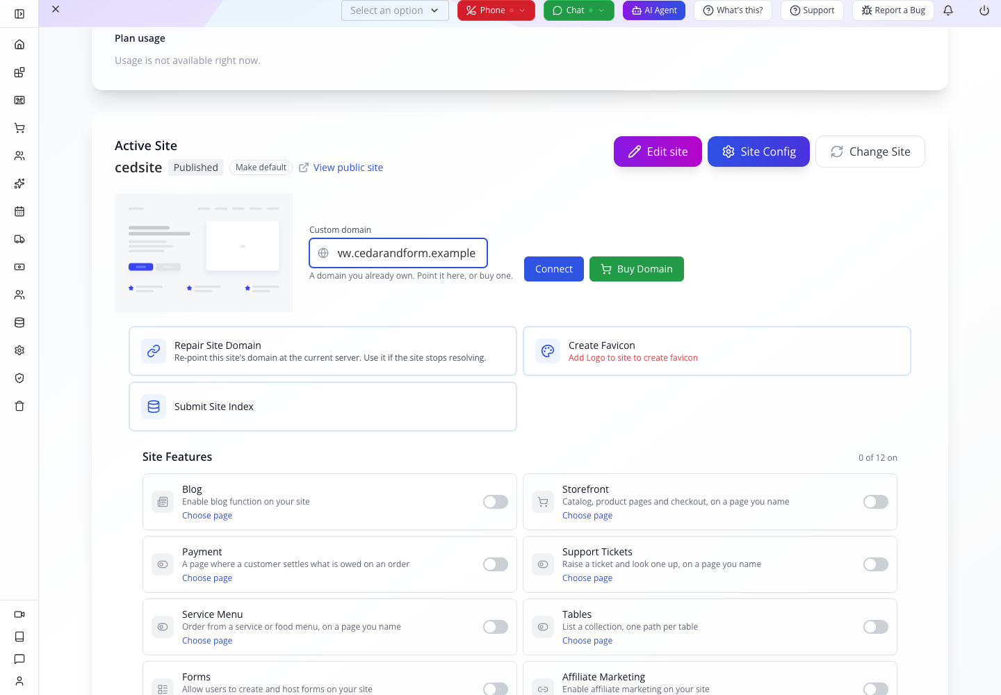
Task: Enable the Service Menu toggle
Action: [x=496, y=627]
